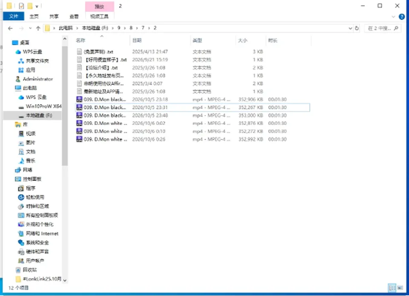Sort by the 时长 column header
This screenshot has height=296, width=409.
pos(273,40)
